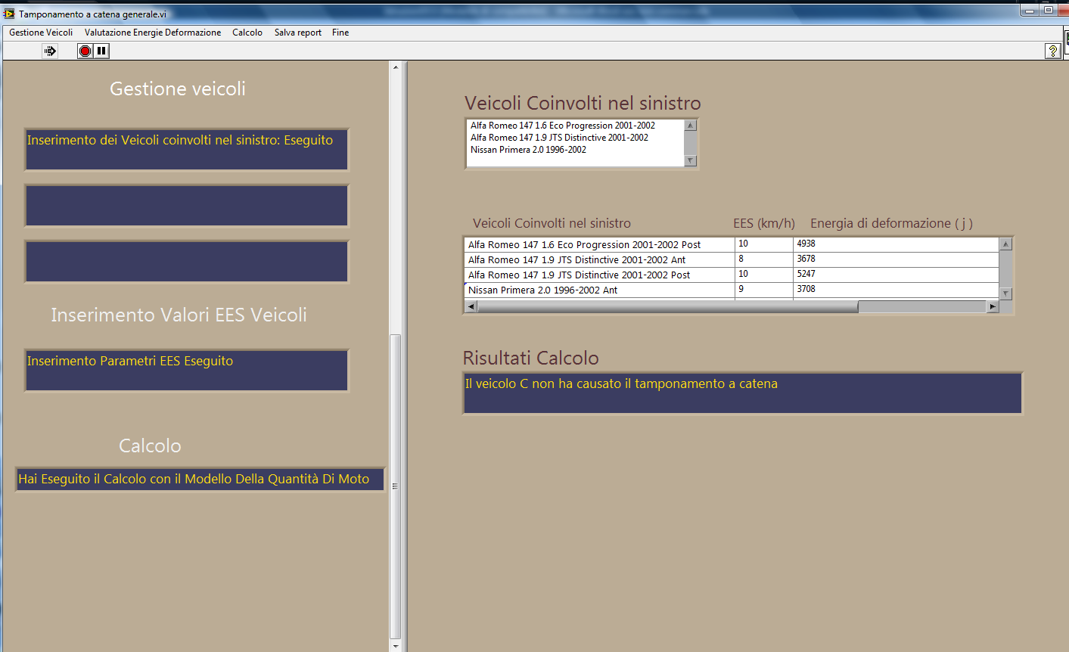The width and height of the screenshot is (1069, 652).
Task: Click the Risultati Calcolo heading
Action: click(x=531, y=358)
